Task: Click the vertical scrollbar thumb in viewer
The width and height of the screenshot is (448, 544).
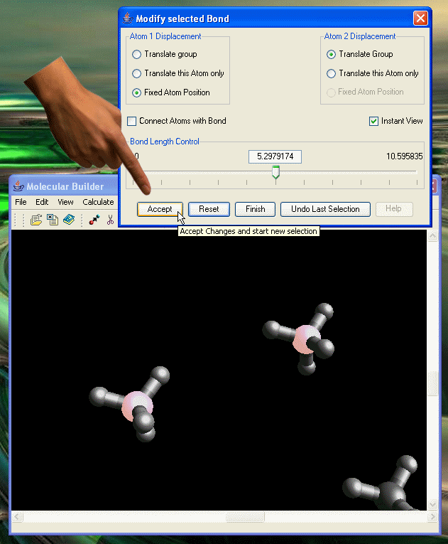Action: pos(433,384)
